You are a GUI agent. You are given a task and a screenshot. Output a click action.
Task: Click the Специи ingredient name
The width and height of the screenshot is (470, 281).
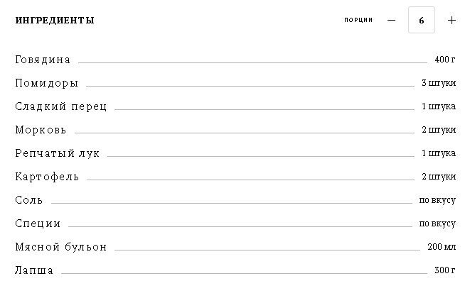[x=38, y=224]
